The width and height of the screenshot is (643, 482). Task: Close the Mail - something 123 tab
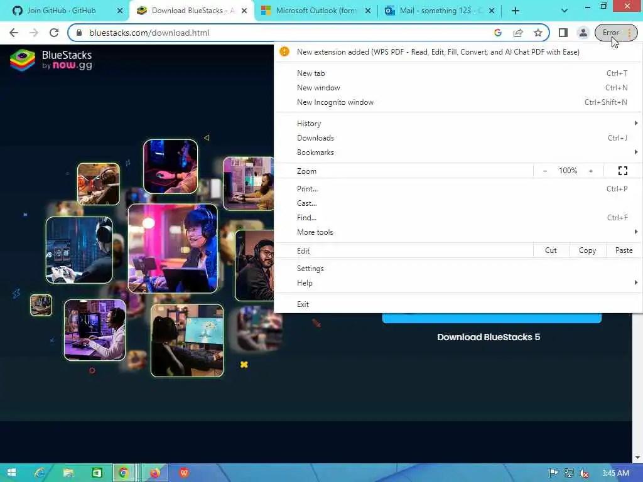[x=492, y=11]
